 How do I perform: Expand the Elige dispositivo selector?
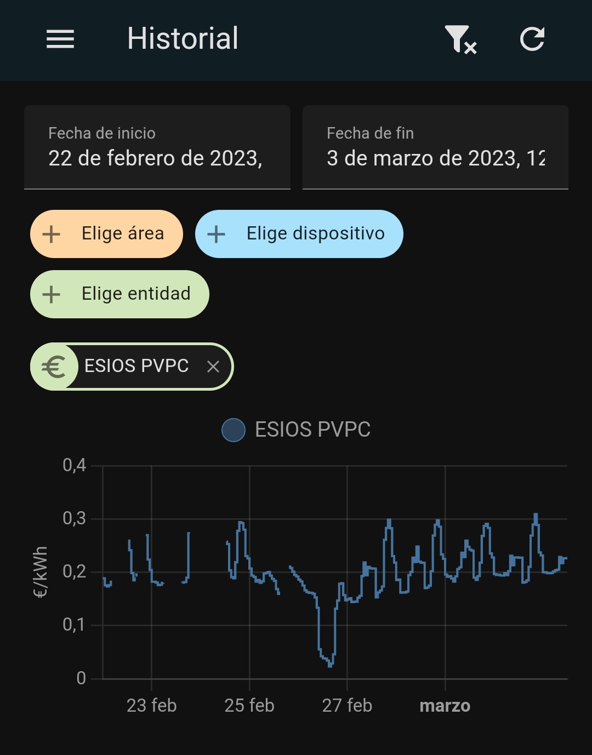[x=299, y=234]
